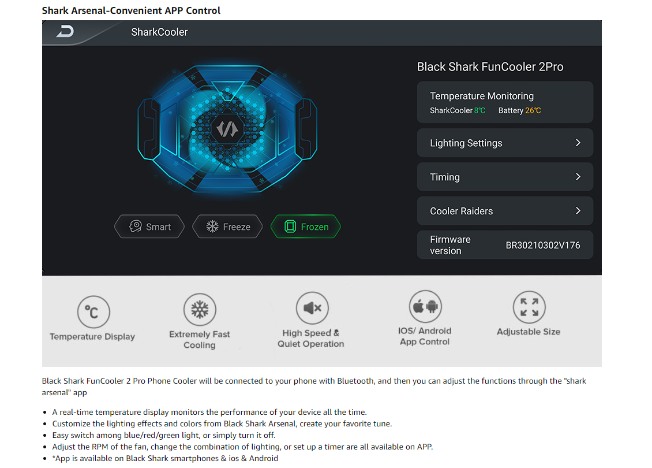
Task: Click the Extremely Fast Cooling snowflake icon
Action: [200, 310]
